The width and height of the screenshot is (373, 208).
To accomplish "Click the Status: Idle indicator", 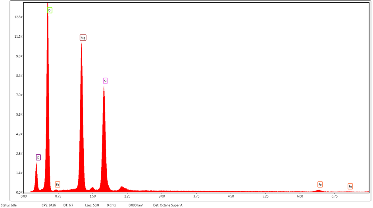I will tap(9, 205).
